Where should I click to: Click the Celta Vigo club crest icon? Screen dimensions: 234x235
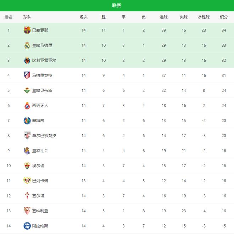(27, 196)
